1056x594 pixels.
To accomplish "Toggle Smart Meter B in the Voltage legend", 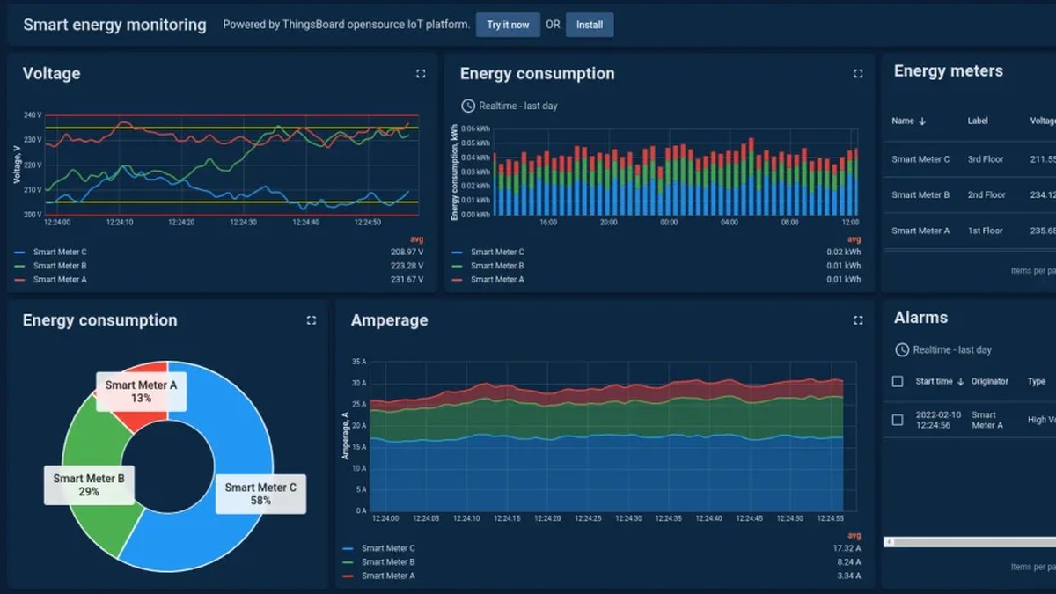I will point(60,266).
